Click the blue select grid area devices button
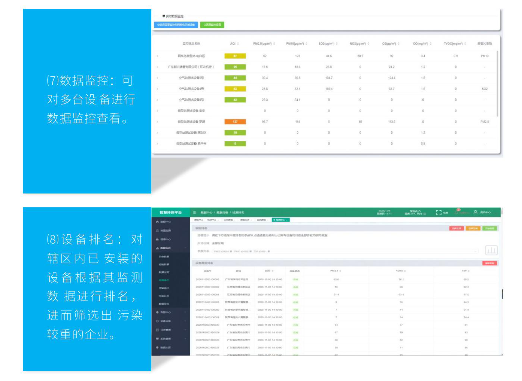This screenshot has width=522, height=381. (176, 25)
